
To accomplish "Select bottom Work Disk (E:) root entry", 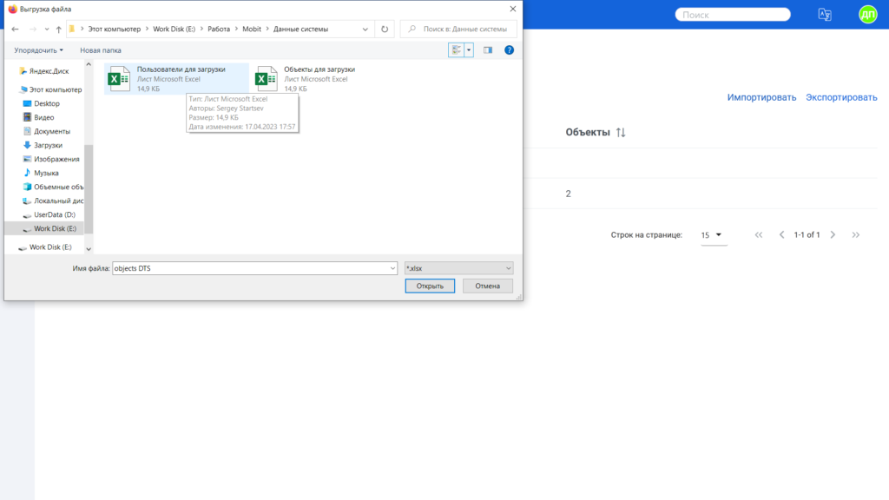I will click(45, 247).
